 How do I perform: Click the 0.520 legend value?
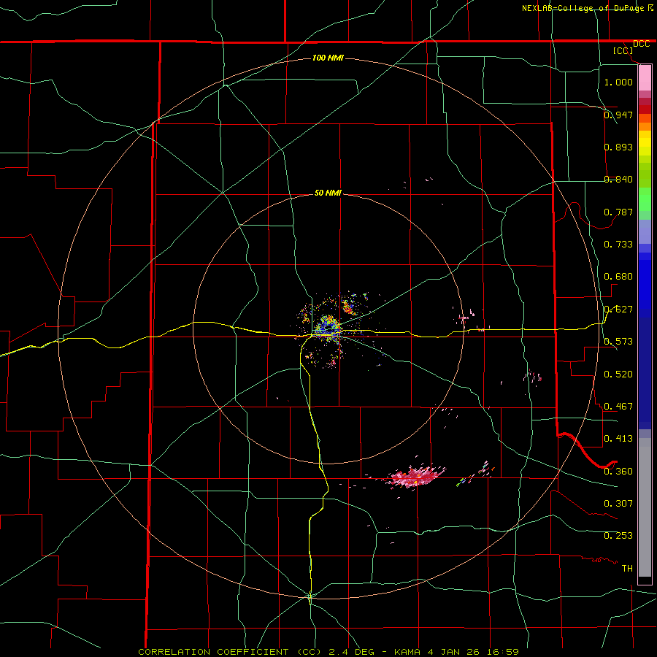tap(618, 374)
